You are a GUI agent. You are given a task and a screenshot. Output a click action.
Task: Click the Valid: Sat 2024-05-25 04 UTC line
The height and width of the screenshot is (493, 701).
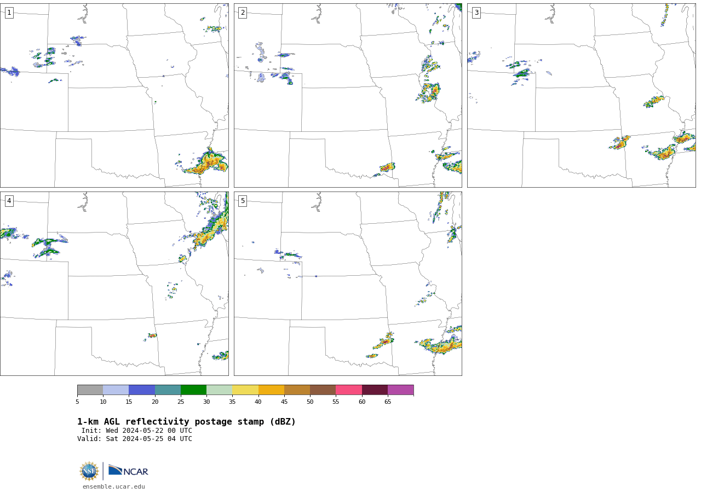tap(135, 439)
